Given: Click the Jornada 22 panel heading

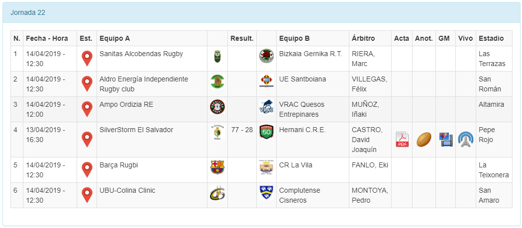Looking at the screenshot, I should pos(28,12).
